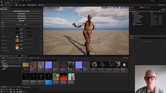Open the Selection Mode dropdown
This screenshot has width=166, height=93.
tap(9, 5)
